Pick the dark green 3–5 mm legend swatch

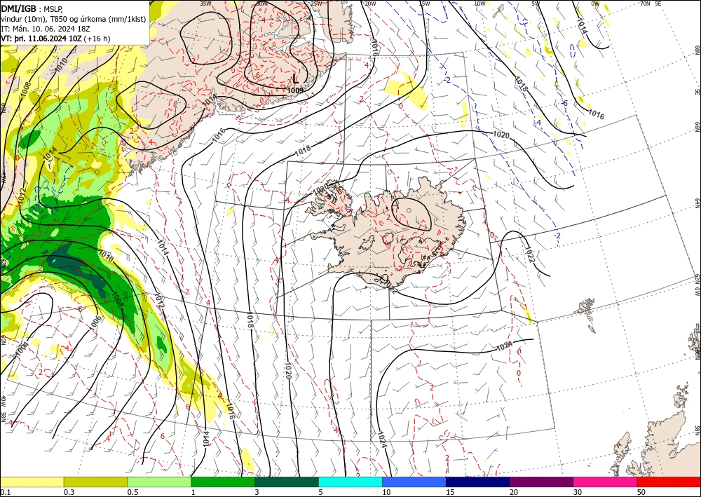tap(287, 482)
